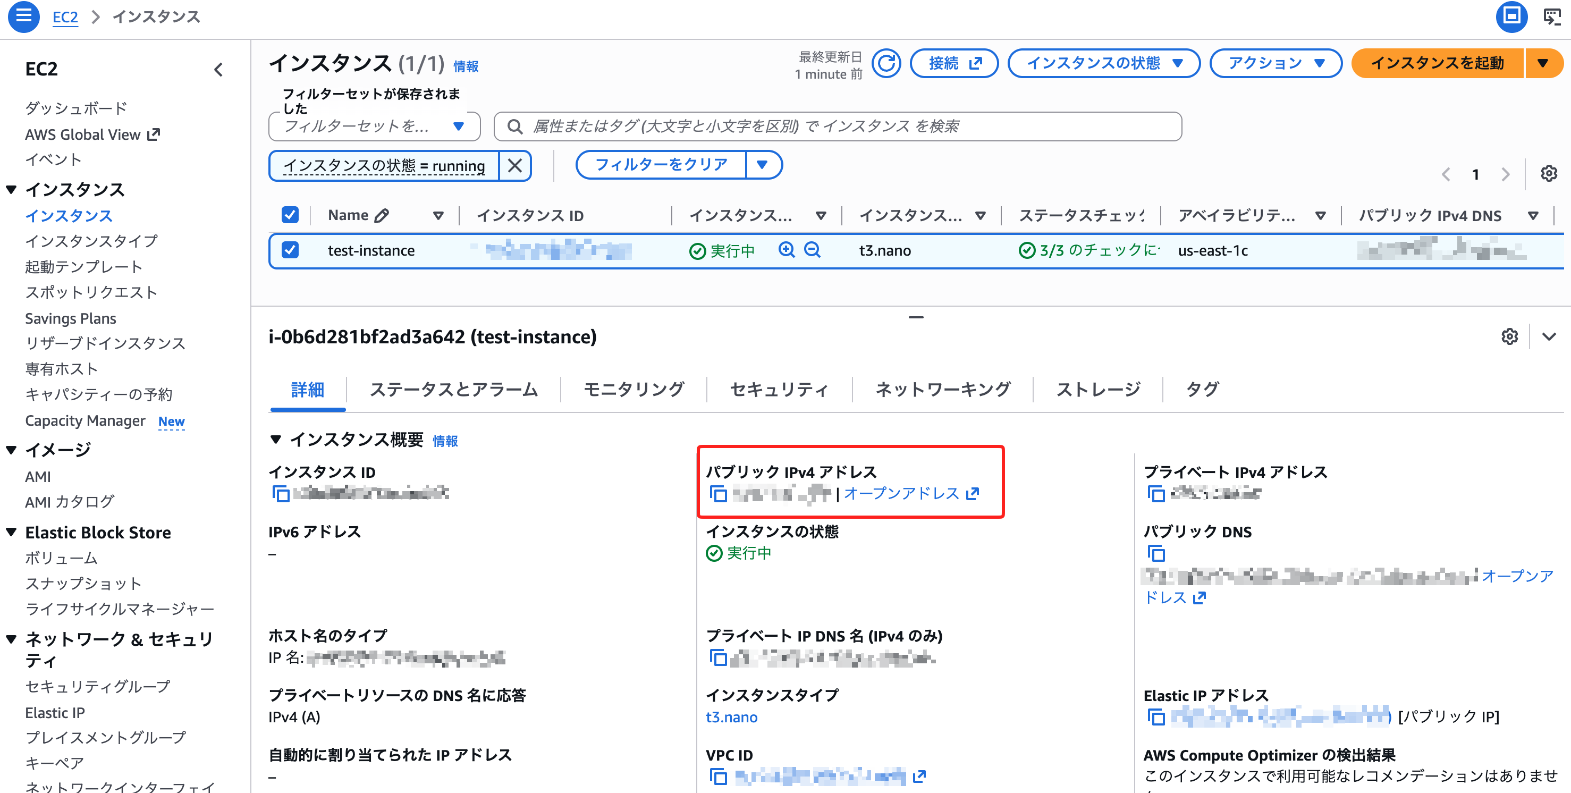Sort by the Name column arrow
Viewport: 1571px width, 793px height.
coord(438,215)
